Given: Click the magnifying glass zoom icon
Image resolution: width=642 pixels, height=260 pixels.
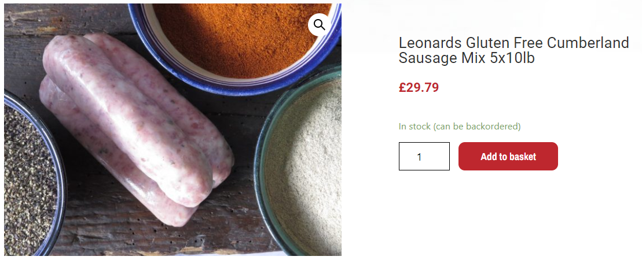Looking at the screenshot, I should pos(319,24).
